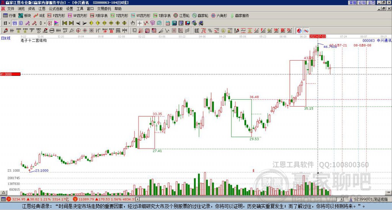Image resolution: width=392 pixels, height=210 pixels.
Task: Open the 主页 homepage link
Action: click(371, 3)
